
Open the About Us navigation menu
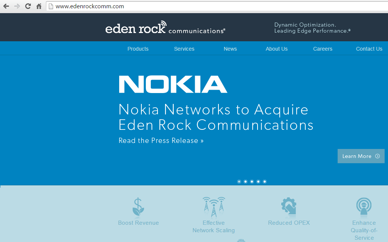pos(277,48)
